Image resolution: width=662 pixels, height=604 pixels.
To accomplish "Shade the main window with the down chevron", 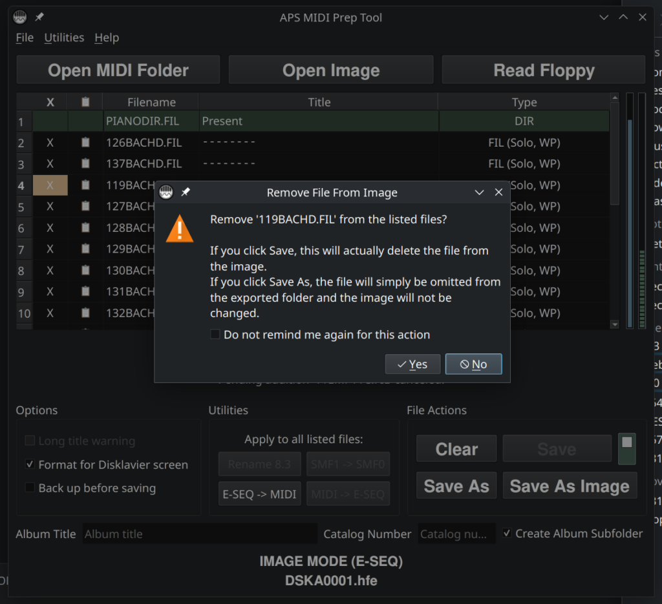I will pos(603,17).
